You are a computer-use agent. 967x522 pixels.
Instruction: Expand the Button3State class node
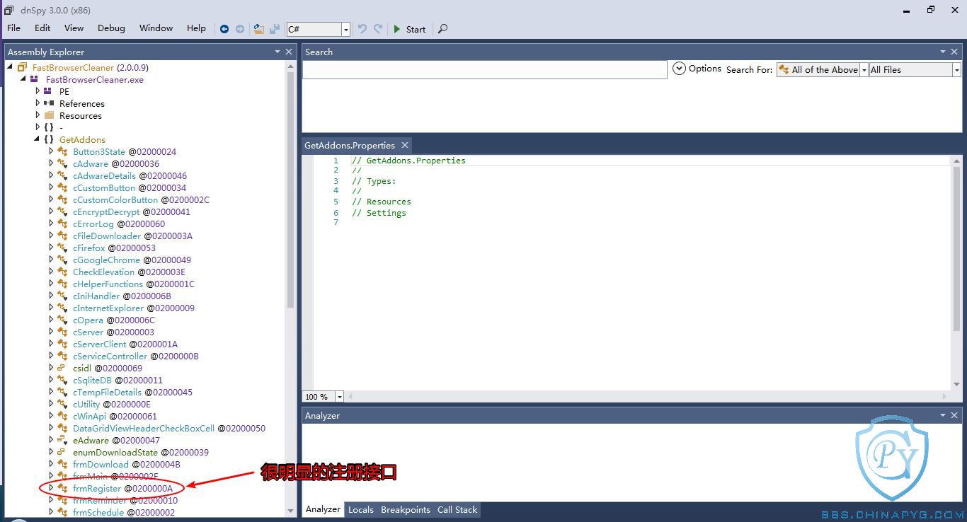[x=51, y=151]
